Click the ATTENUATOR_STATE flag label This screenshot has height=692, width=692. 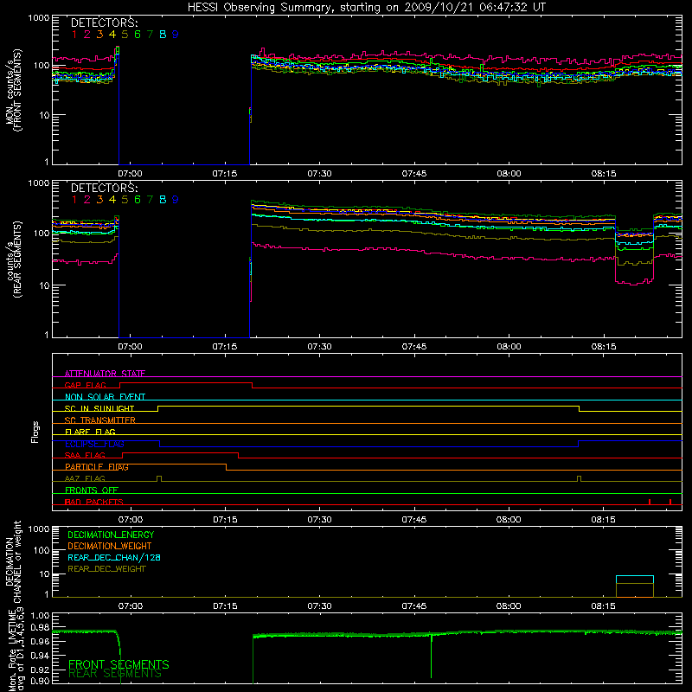[x=105, y=374]
